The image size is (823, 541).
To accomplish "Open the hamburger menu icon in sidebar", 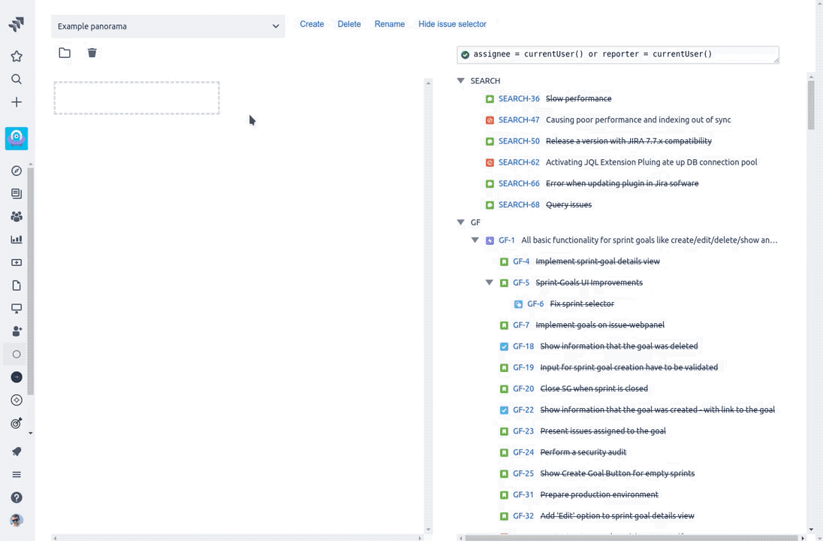I will click(x=17, y=474).
